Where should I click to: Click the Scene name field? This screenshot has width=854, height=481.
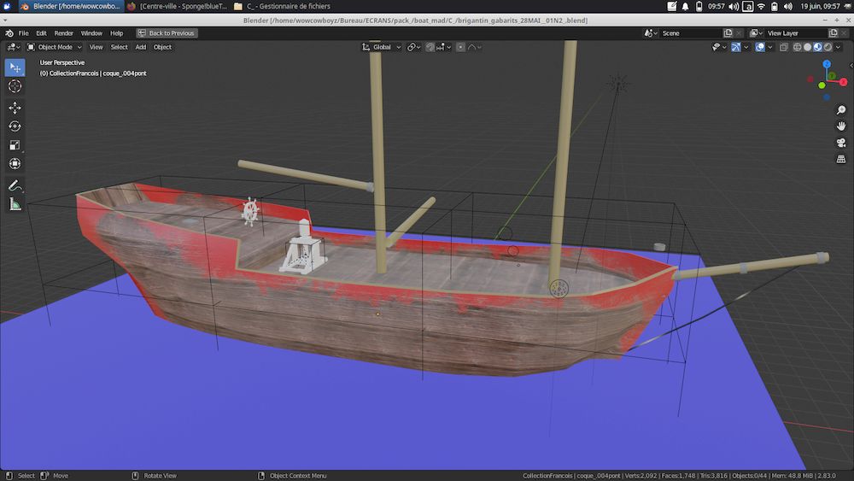tap(690, 33)
